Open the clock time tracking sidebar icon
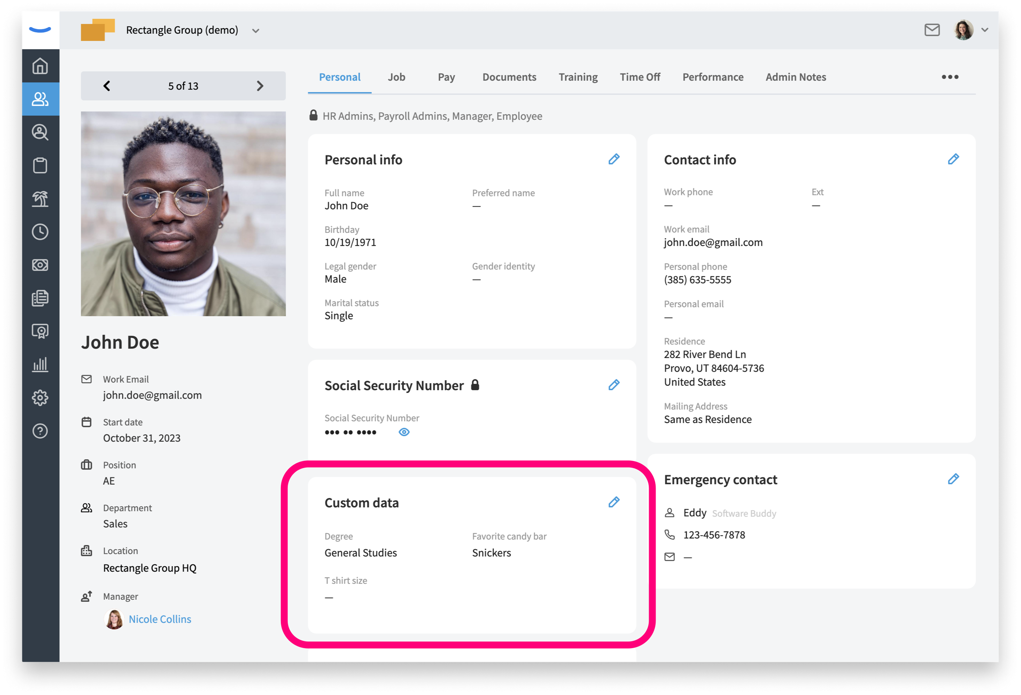Image resolution: width=1021 pixels, height=695 pixels. tap(40, 232)
